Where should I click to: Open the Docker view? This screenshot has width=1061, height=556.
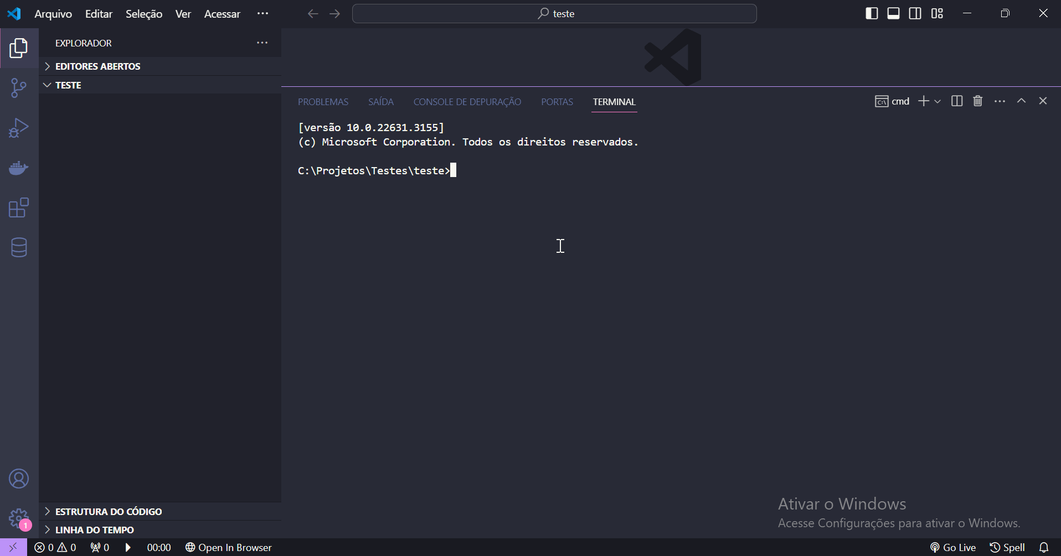coord(19,168)
